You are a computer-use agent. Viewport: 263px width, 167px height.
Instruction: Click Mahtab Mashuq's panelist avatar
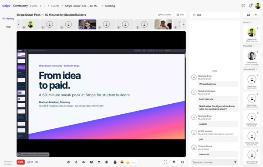252,56
